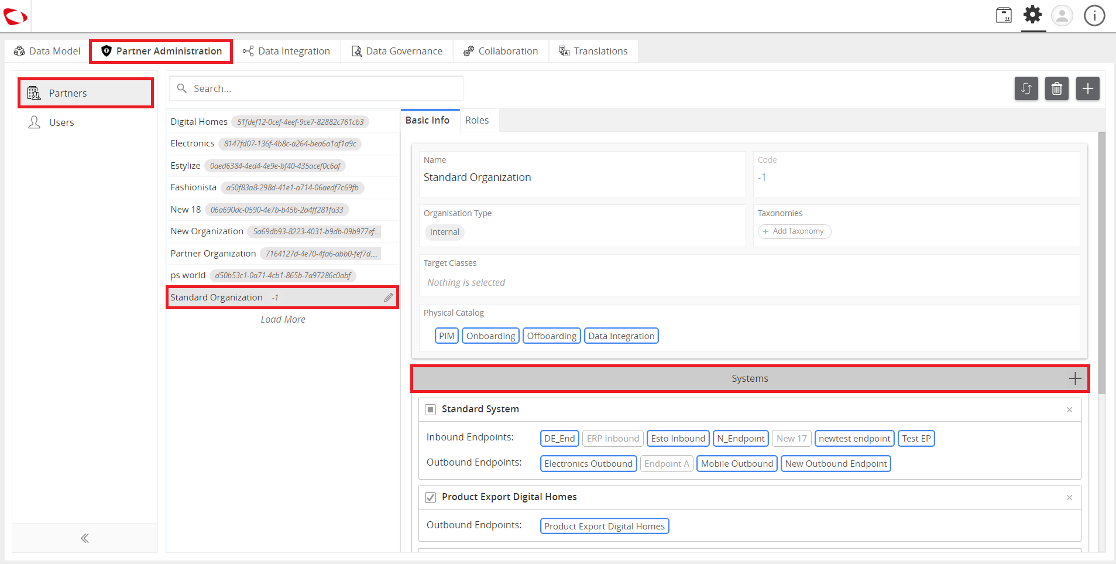The width and height of the screenshot is (1116, 564).
Task: Click the red application logo
Action: 15,16
